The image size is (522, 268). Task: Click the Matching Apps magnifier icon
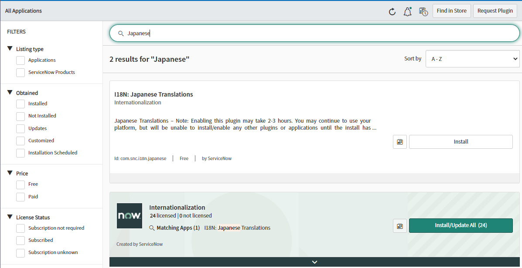pos(152,228)
